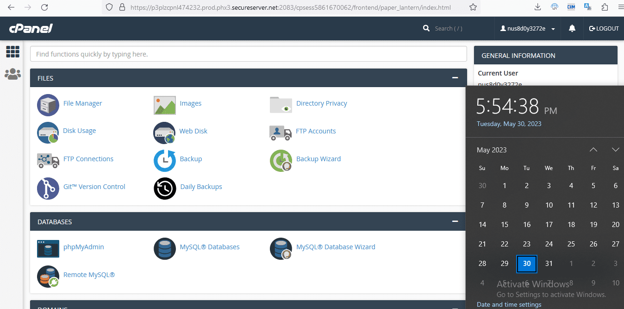Open the Backup Wizard link text

pyautogui.click(x=318, y=159)
